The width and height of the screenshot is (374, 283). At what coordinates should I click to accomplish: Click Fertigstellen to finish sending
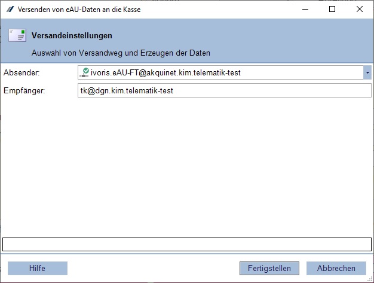coord(269,268)
